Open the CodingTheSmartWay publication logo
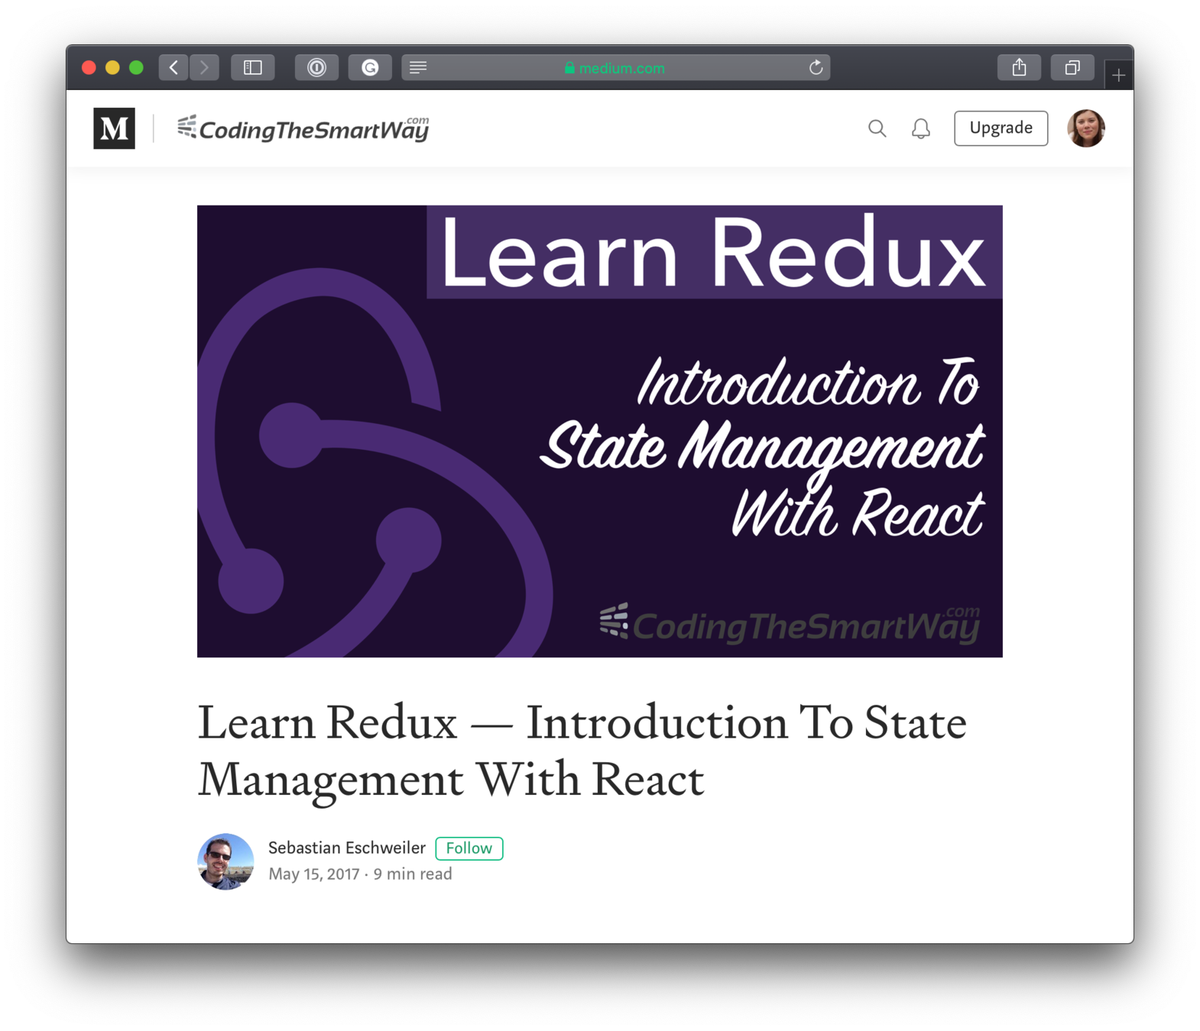Image resolution: width=1200 pixels, height=1031 pixels. tap(303, 128)
